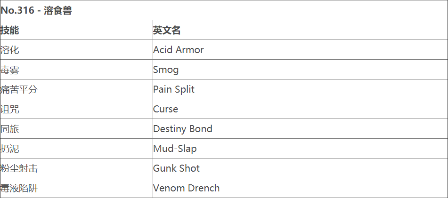The height and width of the screenshot is (198, 448).
Task: Select the Destiny Bond cell
Action: [182, 129]
